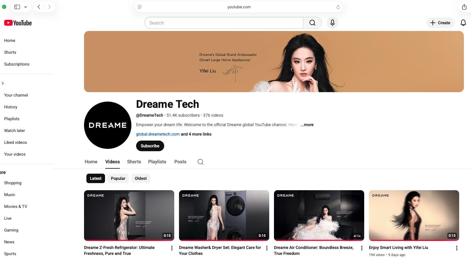Open News in sidebar
Viewport: 471px width, 259px height.
pyautogui.click(x=9, y=242)
